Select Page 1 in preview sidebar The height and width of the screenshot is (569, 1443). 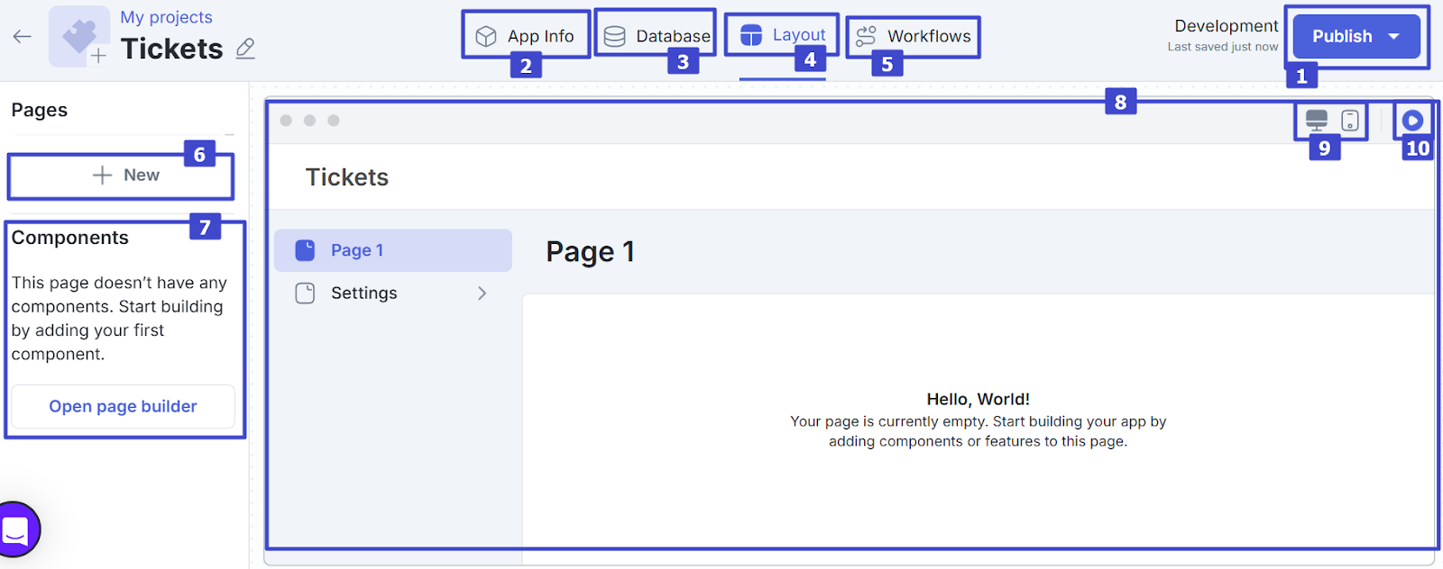(x=357, y=250)
